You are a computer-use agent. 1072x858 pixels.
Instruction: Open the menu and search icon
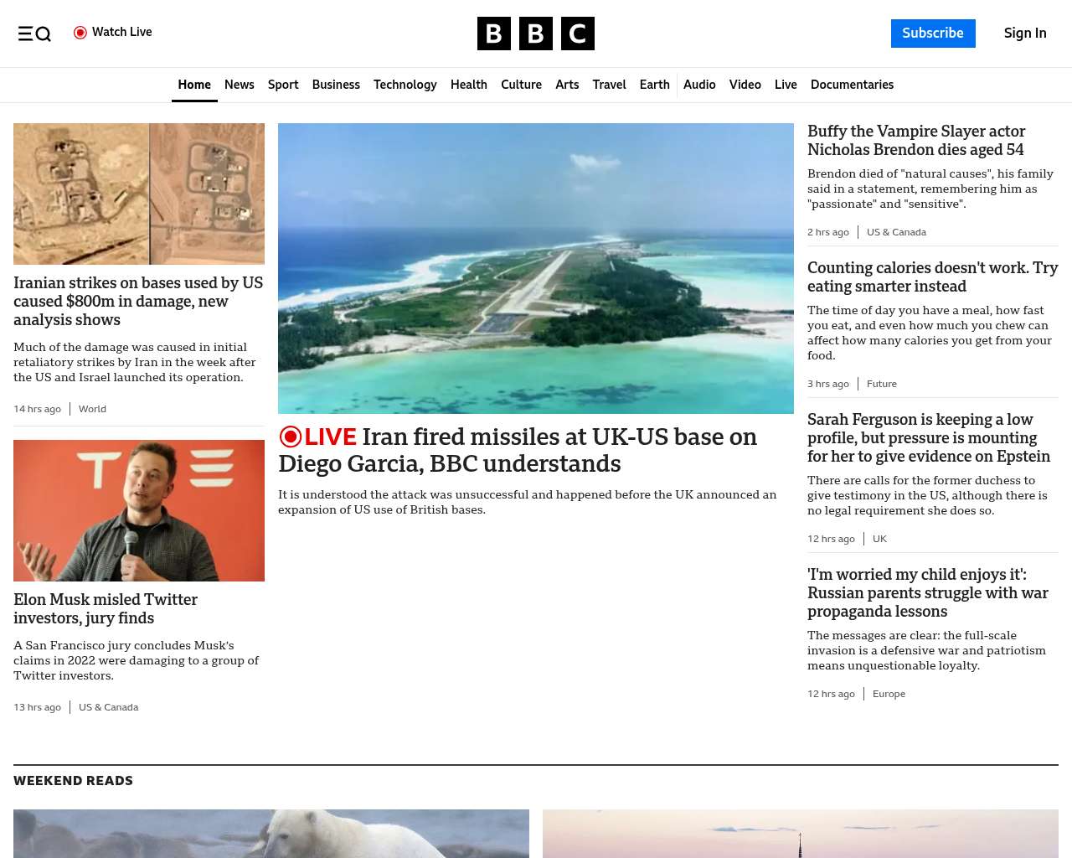34,34
